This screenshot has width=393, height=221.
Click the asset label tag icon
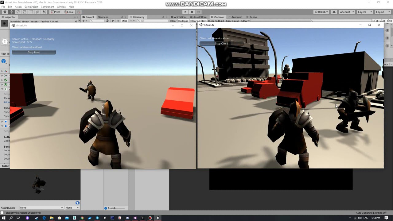pyautogui.click(x=77, y=203)
